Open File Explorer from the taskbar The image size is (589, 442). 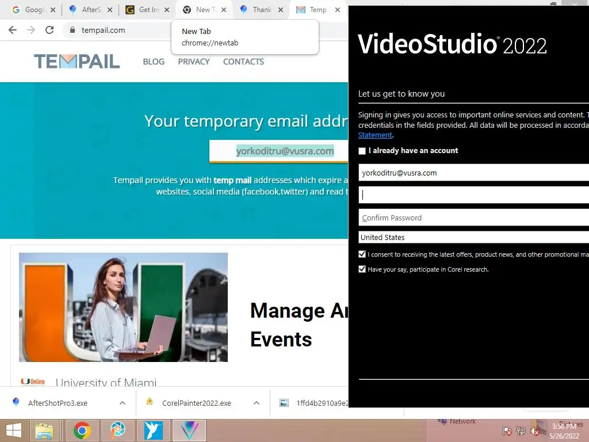44,430
